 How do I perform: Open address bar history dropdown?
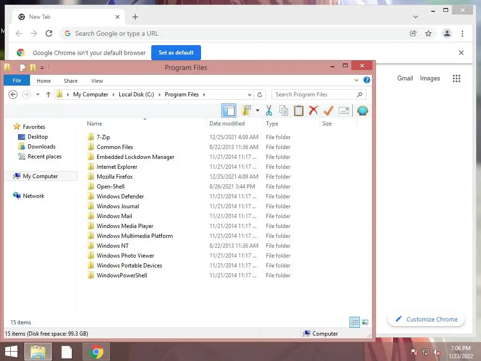[x=249, y=94]
